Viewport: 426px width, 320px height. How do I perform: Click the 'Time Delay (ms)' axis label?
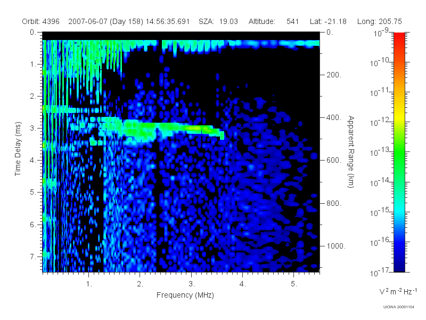(x=18, y=149)
